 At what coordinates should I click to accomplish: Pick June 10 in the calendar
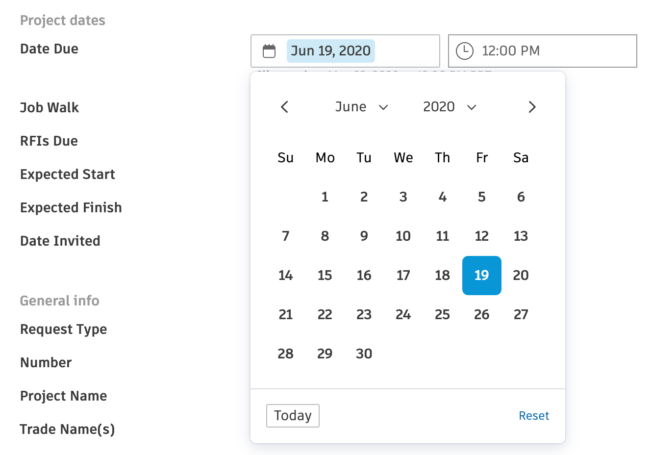pyautogui.click(x=403, y=236)
